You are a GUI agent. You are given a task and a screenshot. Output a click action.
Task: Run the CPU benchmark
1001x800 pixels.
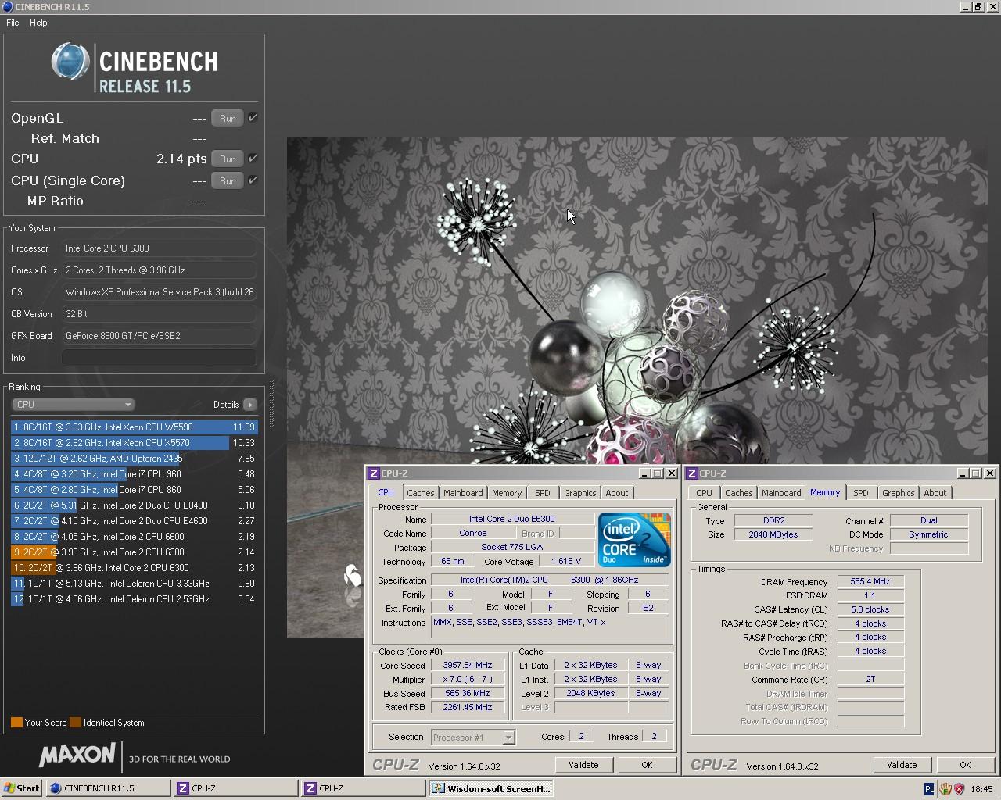pyautogui.click(x=228, y=159)
